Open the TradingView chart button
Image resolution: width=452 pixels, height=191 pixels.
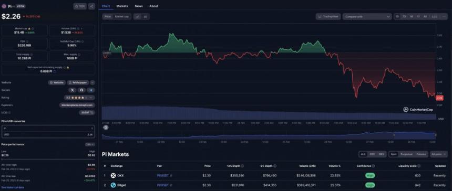(x=328, y=17)
